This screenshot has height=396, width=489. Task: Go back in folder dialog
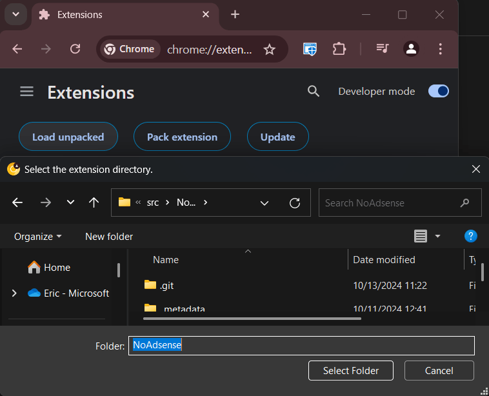tap(17, 203)
